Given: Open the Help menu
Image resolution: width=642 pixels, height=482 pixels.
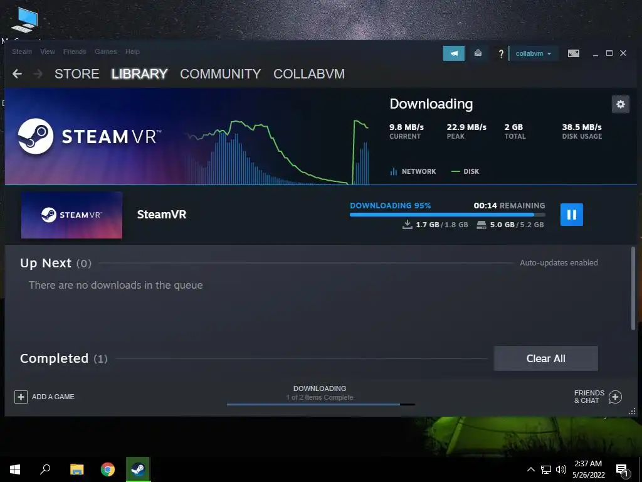Looking at the screenshot, I should tap(132, 51).
